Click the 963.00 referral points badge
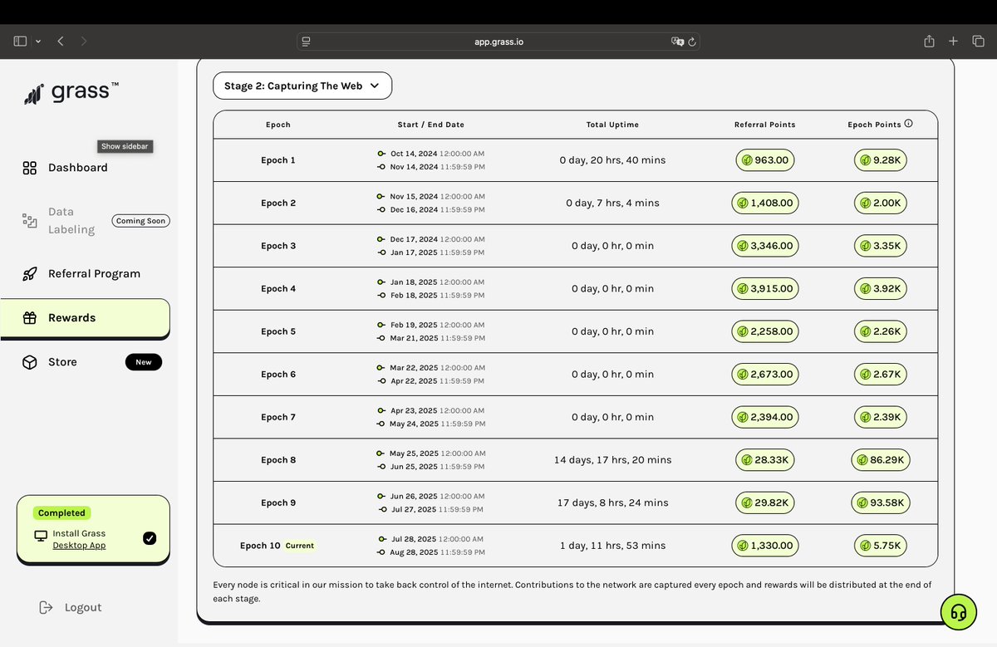The width and height of the screenshot is (997, 647). click(x=765, y=159)
